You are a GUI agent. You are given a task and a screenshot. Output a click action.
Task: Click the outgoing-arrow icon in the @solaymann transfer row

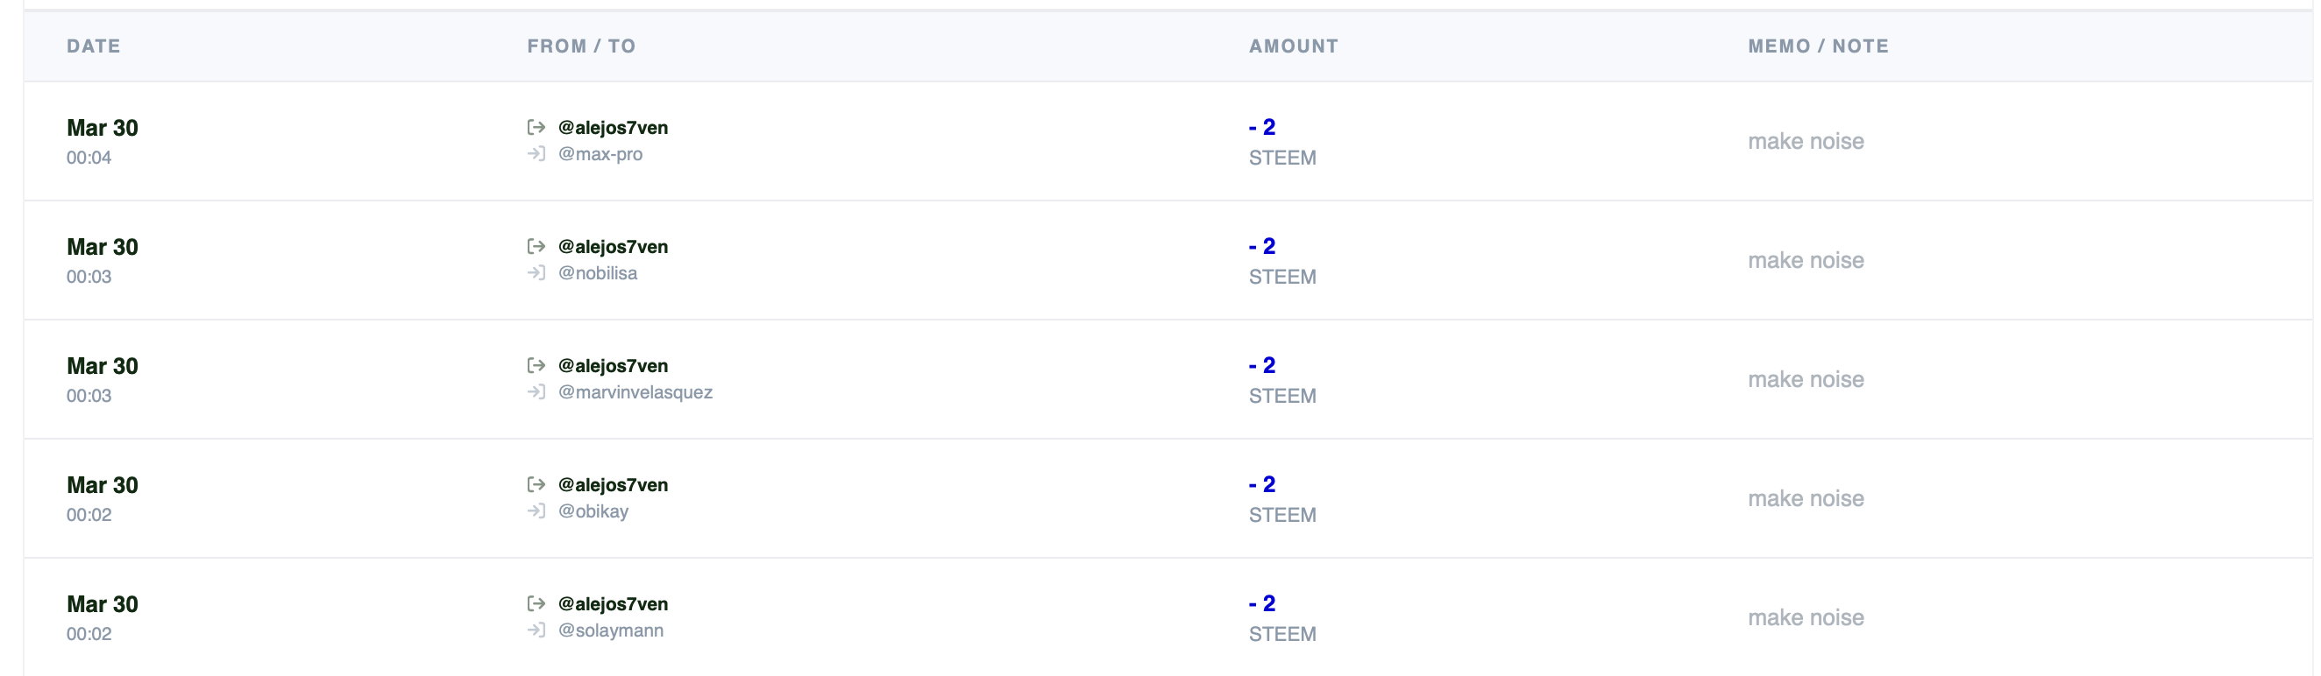536,603
